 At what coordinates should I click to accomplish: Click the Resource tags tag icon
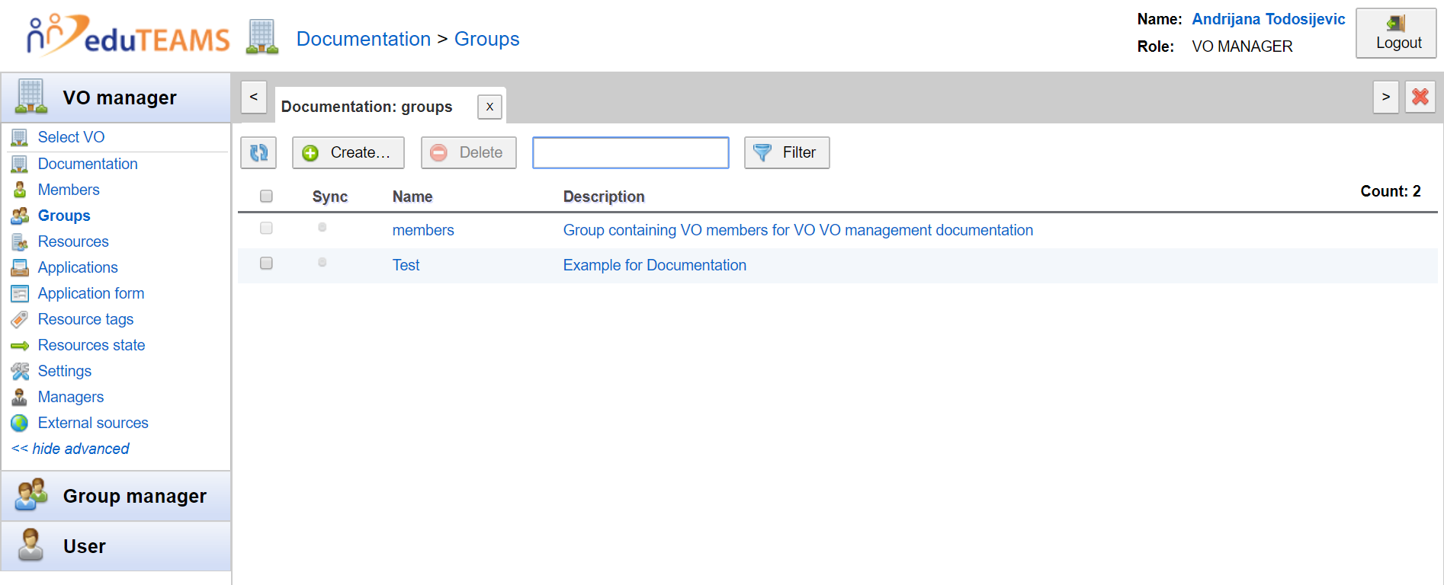click(20, 319)
